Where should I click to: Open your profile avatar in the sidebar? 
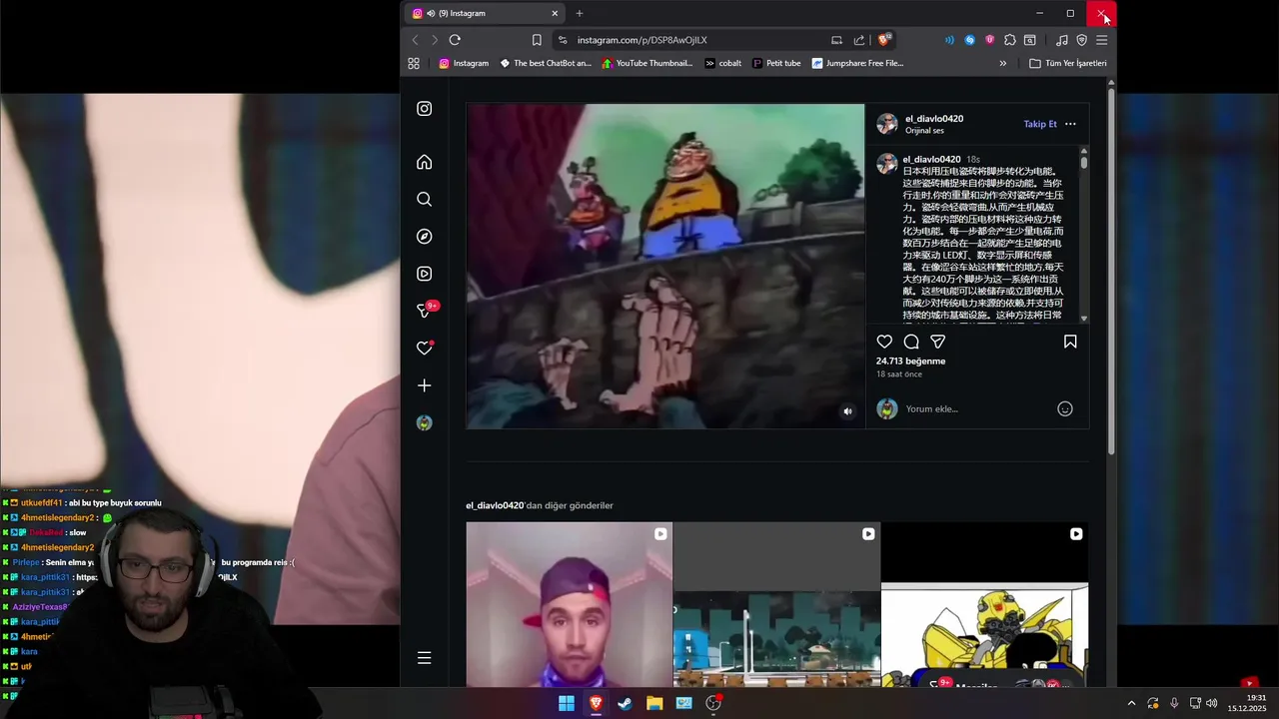point(424,423)
